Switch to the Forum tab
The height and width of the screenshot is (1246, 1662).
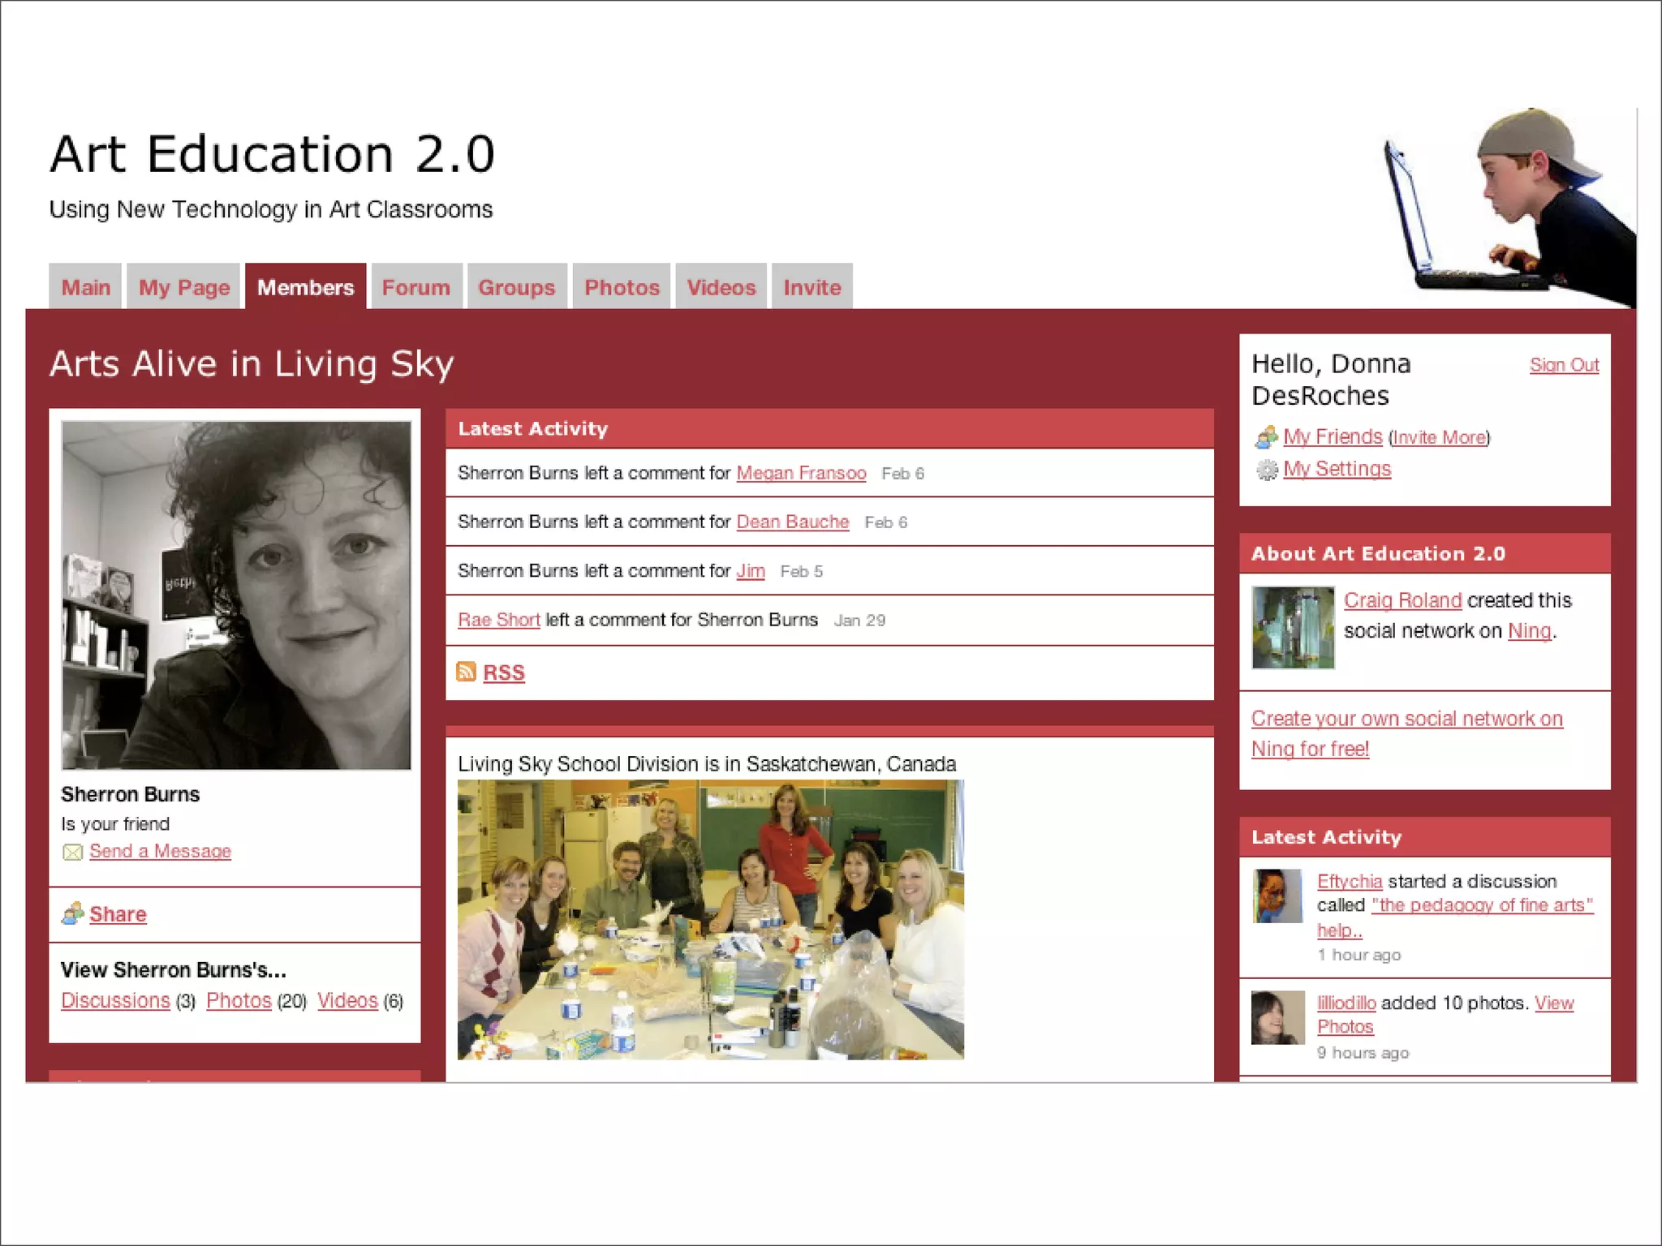point(415,287)
